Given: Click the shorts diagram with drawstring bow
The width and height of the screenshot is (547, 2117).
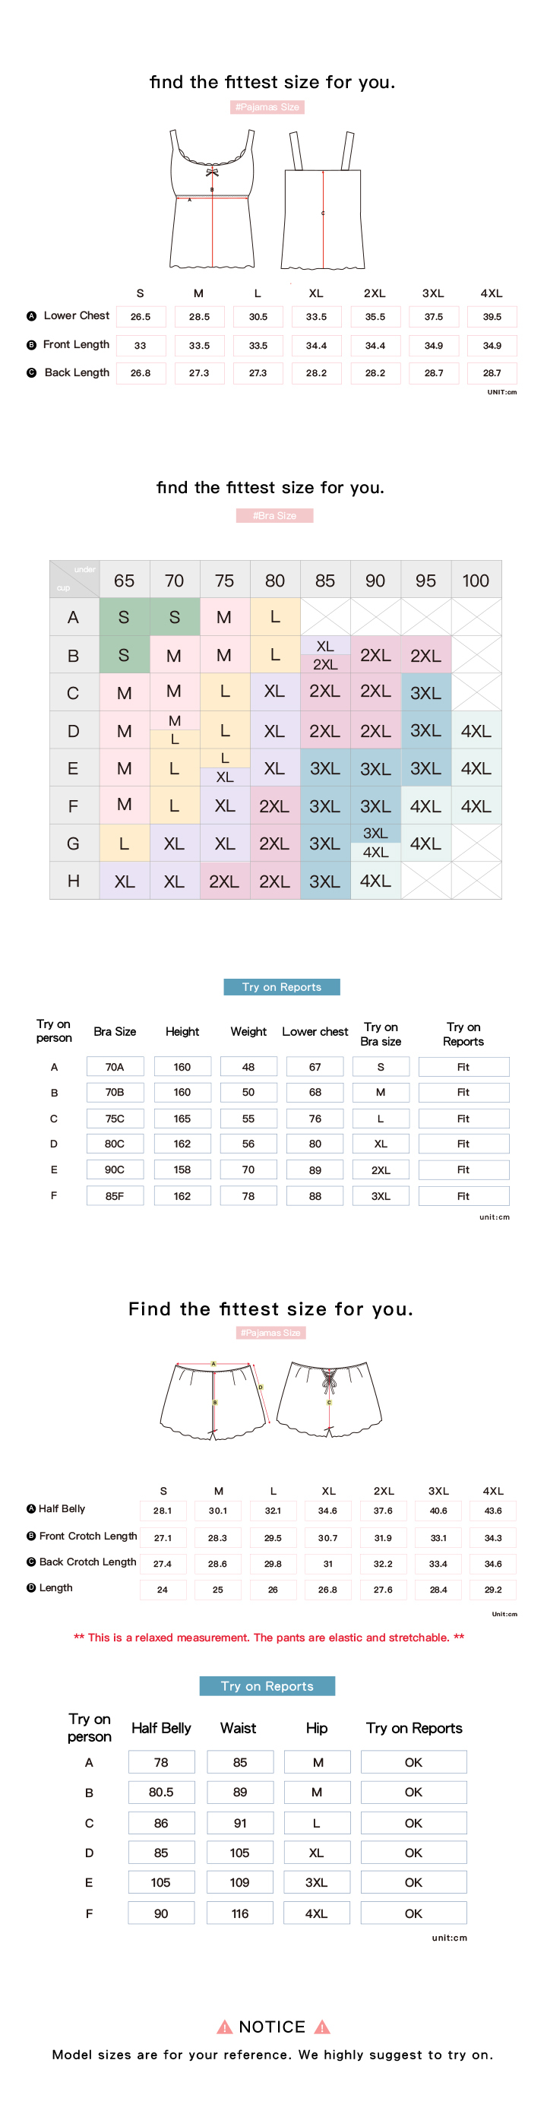Looking at the screenshot, I should [330, 1398].
